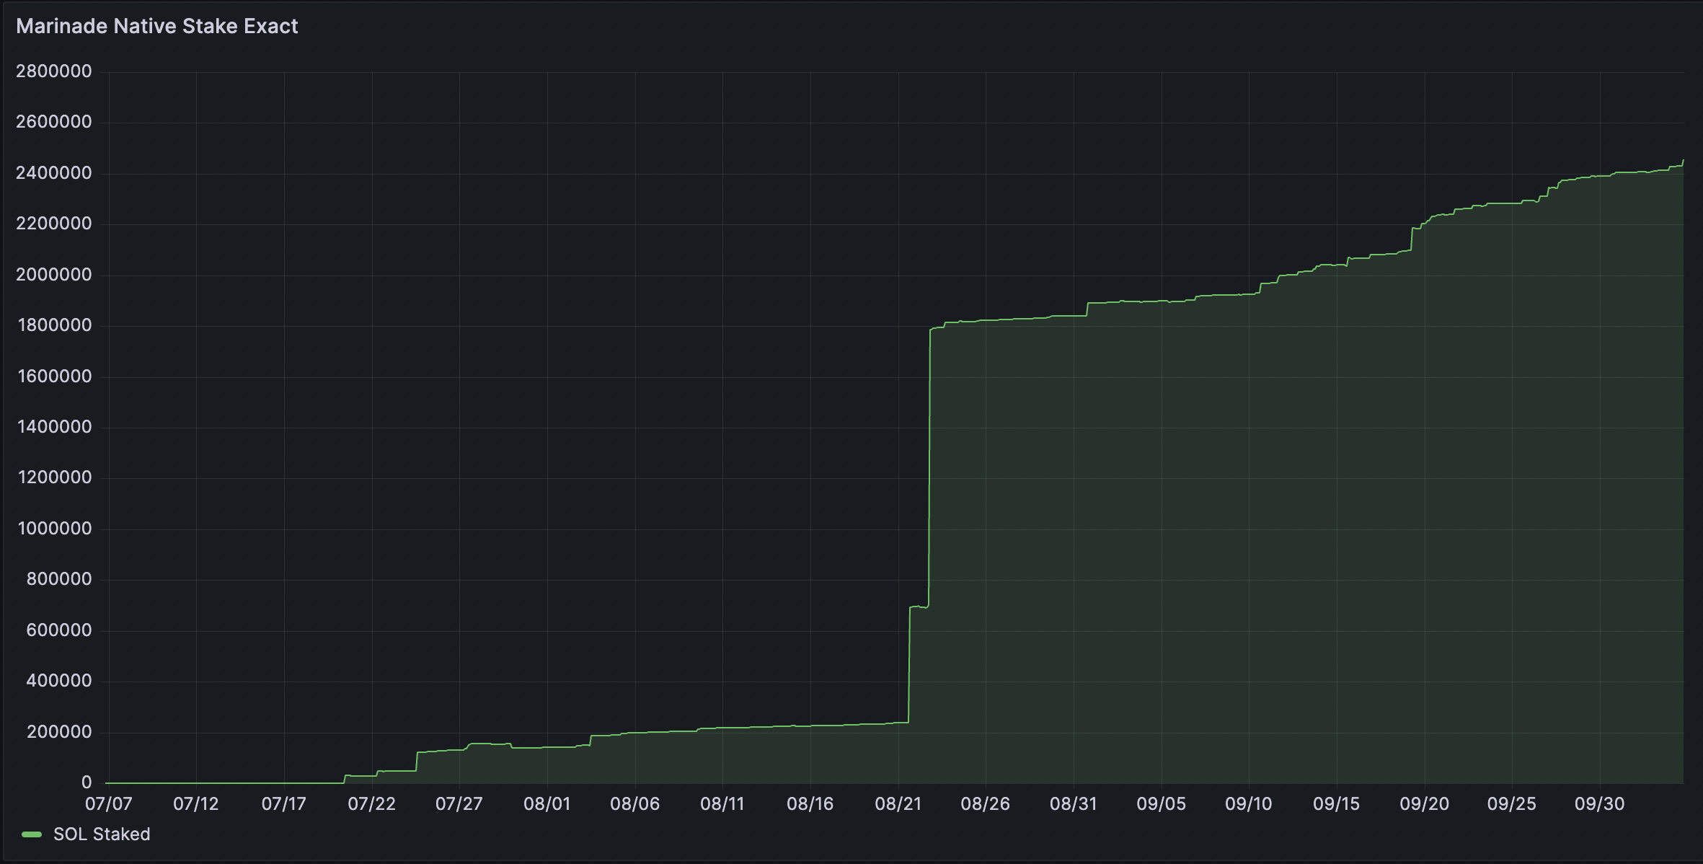Click the 2800000 y-axis label
The image size is (1703, 864).
pyautogui.click(x=54, y=71)
